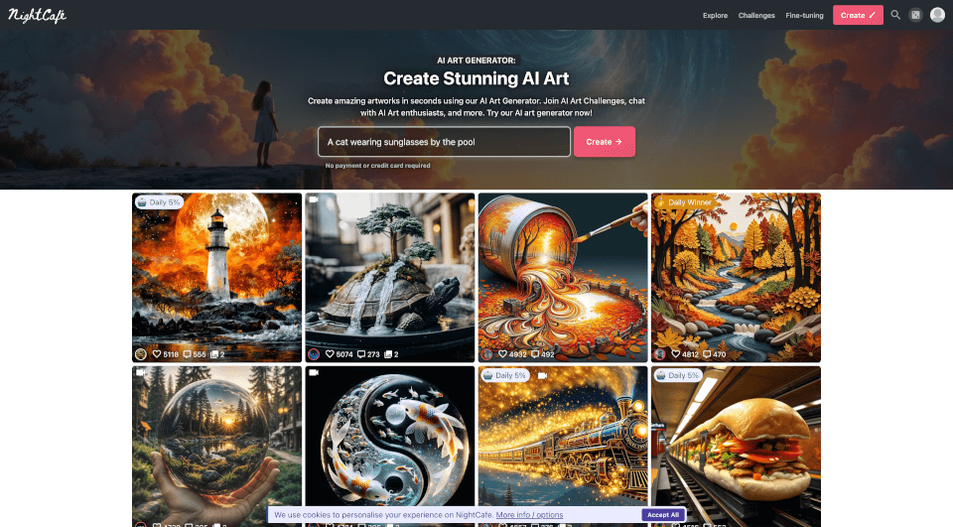Click the Daily Winner badge
953x527 pixels.
[685, 202]
